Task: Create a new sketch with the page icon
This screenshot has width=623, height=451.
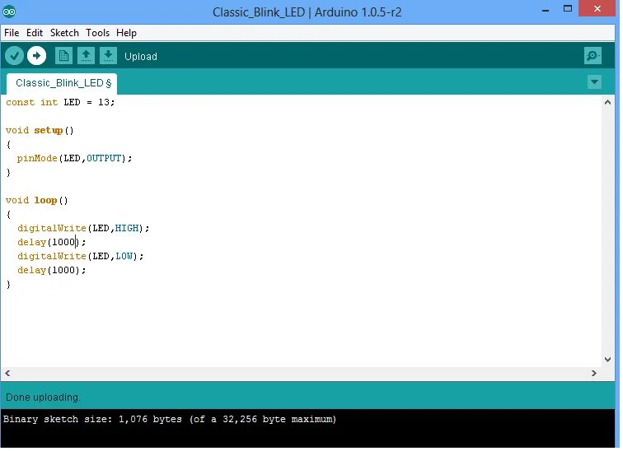Action: [63, 56]
